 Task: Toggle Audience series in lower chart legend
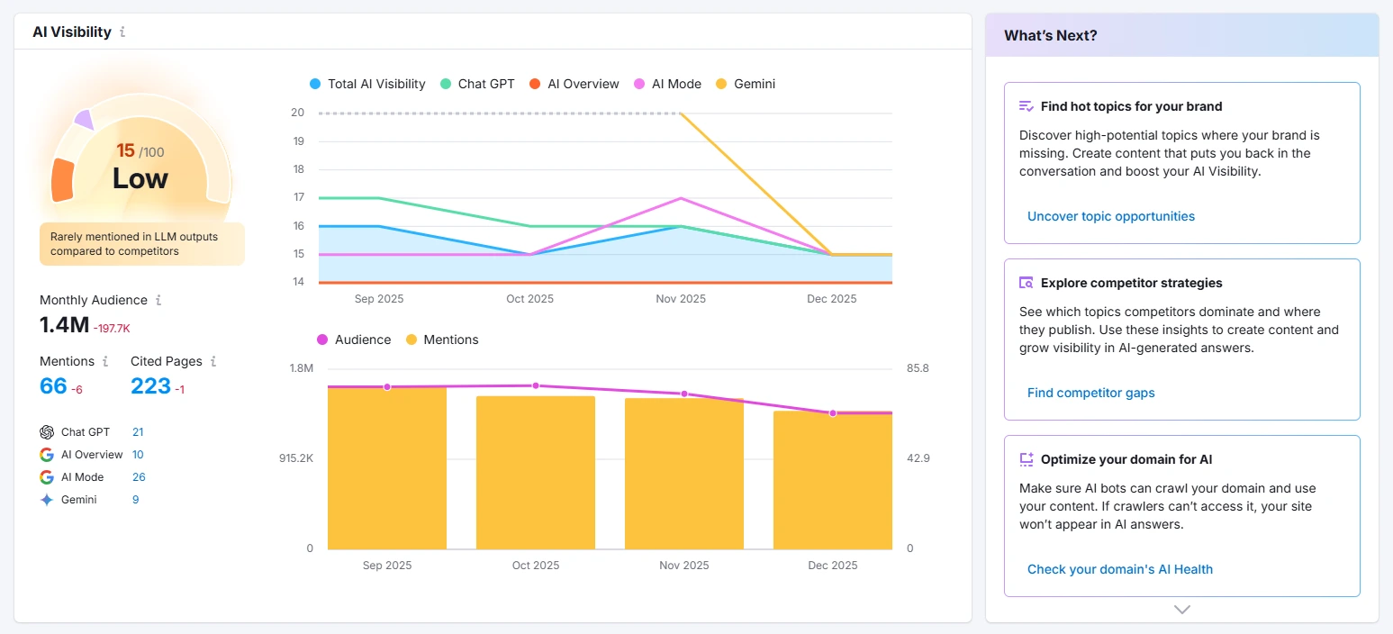coord(354,340)
